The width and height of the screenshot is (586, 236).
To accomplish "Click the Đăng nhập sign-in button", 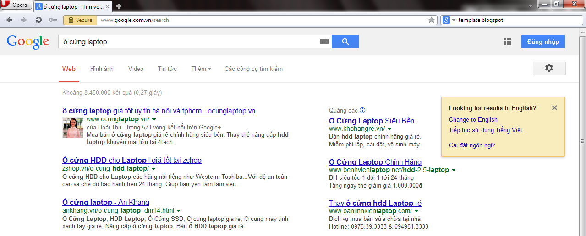I will click(543, 42).
